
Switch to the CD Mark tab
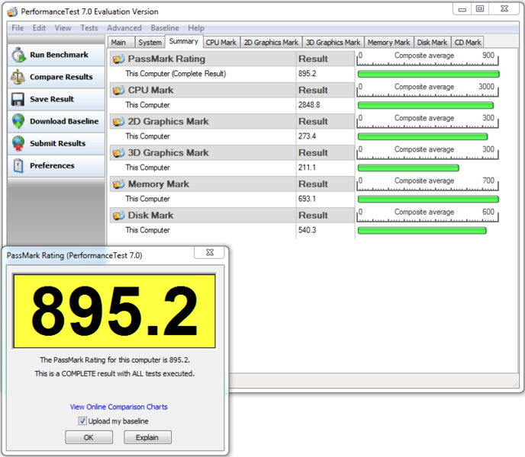click(x=468, y=43)
